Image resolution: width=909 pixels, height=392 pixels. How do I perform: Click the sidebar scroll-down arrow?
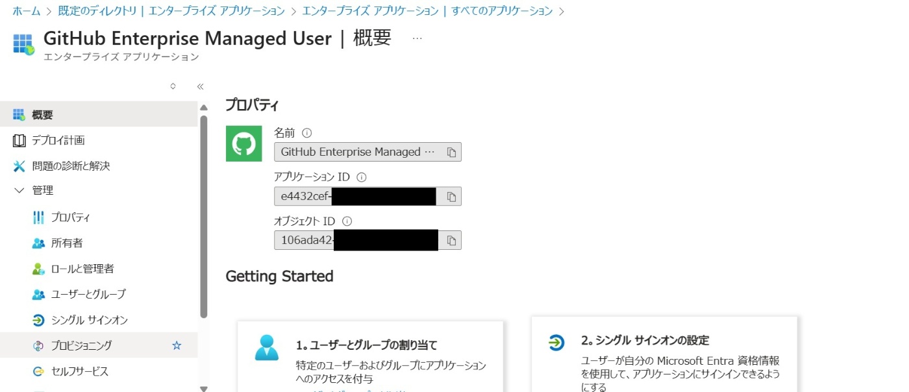pyautogui.click(x=204, y=388)
